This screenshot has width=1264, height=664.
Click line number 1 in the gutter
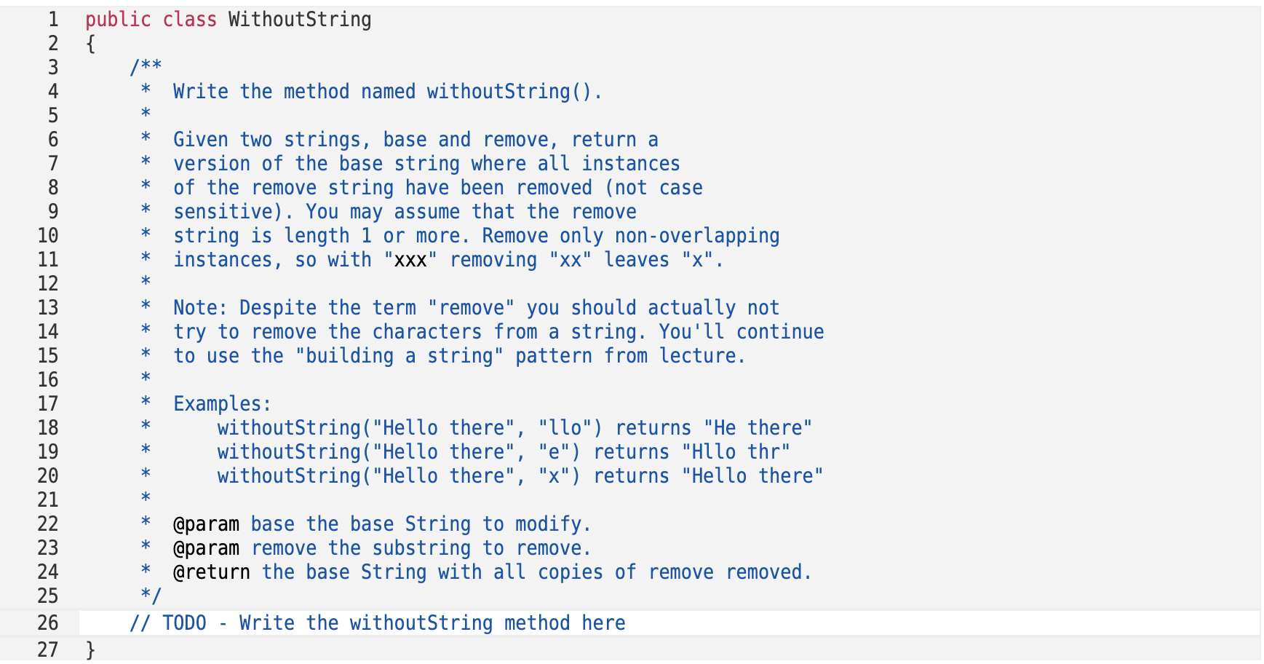coord(53,20)
